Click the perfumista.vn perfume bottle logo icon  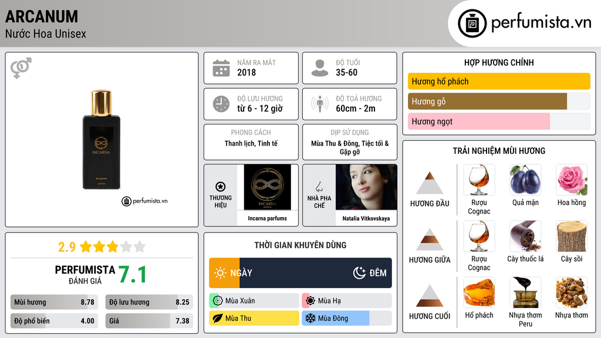(x=472, y=23)
